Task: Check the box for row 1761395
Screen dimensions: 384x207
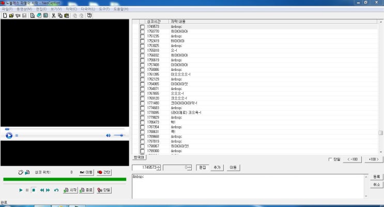Action: [142, 75]
